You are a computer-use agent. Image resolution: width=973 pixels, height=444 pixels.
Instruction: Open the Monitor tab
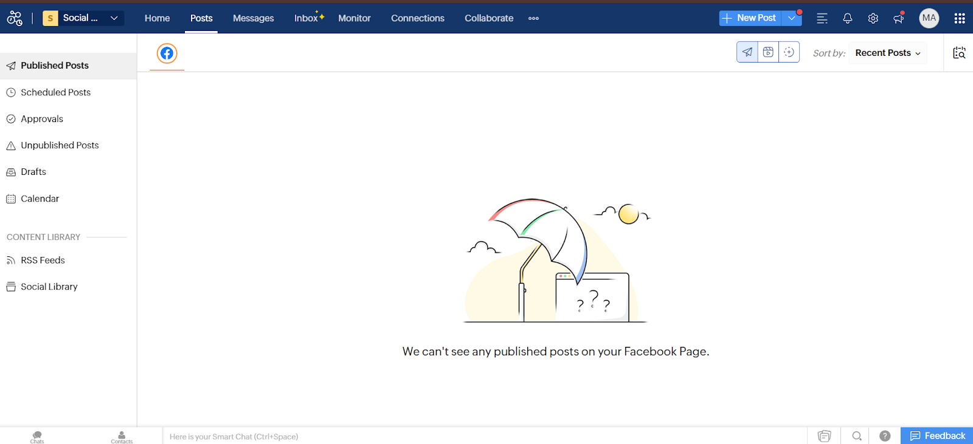tap(354, 18)
